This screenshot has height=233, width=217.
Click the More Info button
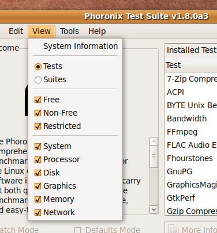click(x=191, y=228)
